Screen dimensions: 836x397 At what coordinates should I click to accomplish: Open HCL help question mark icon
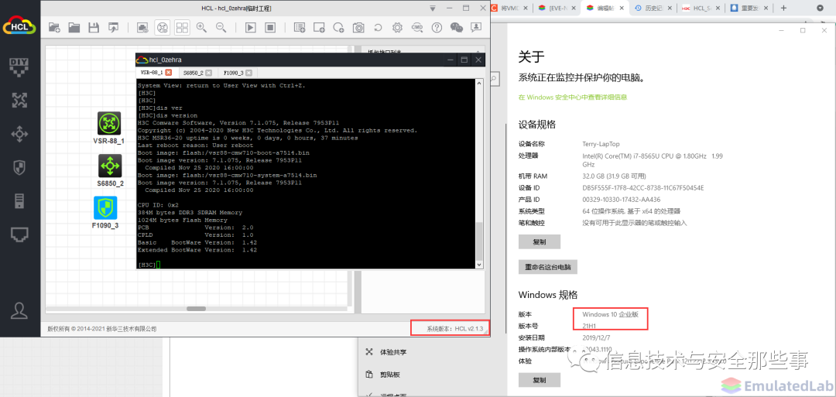[x=437, y=28]
